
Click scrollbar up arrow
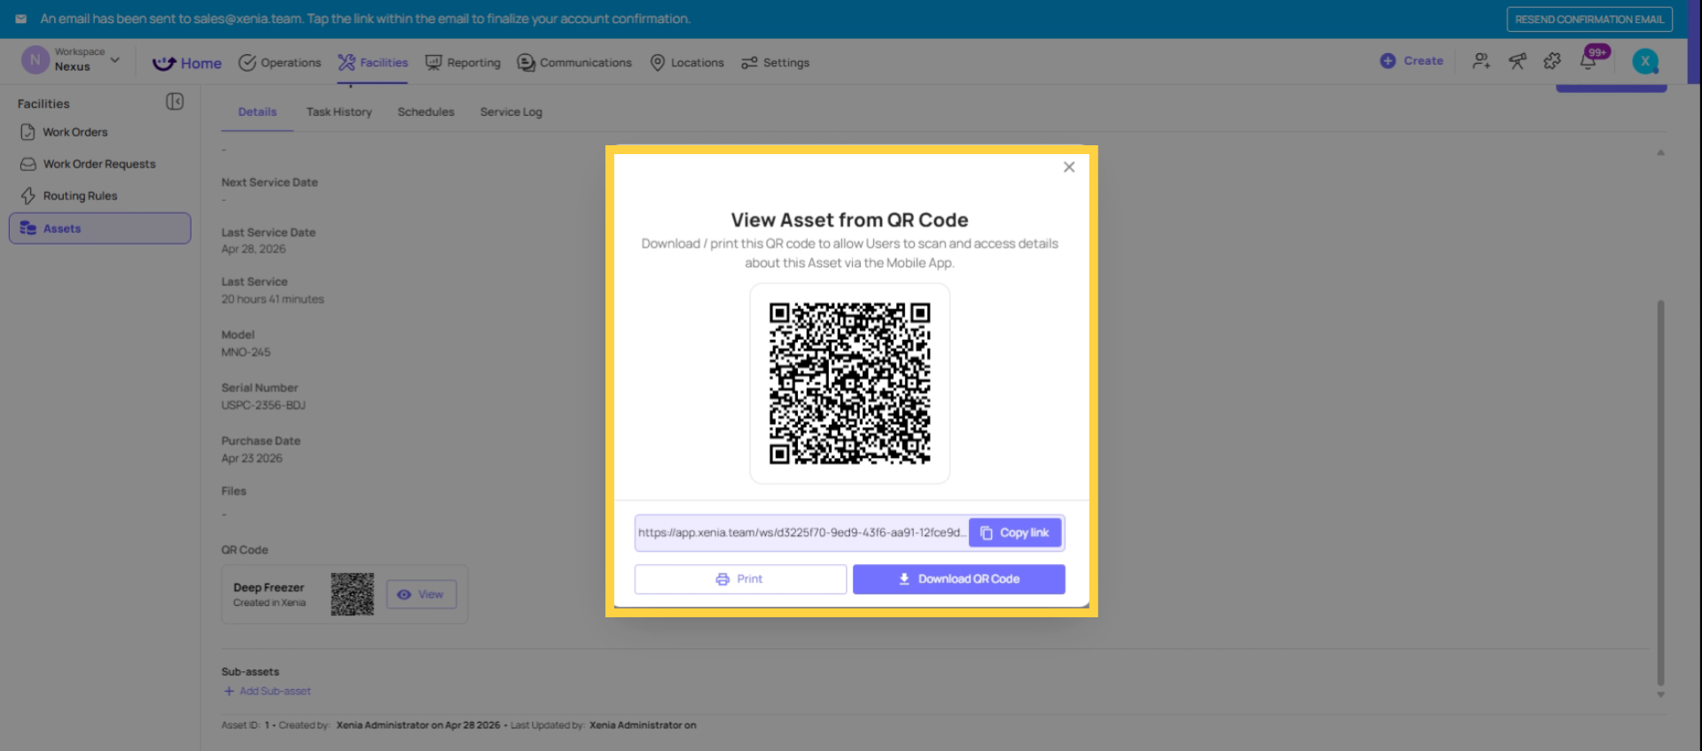coord(1660,152)
